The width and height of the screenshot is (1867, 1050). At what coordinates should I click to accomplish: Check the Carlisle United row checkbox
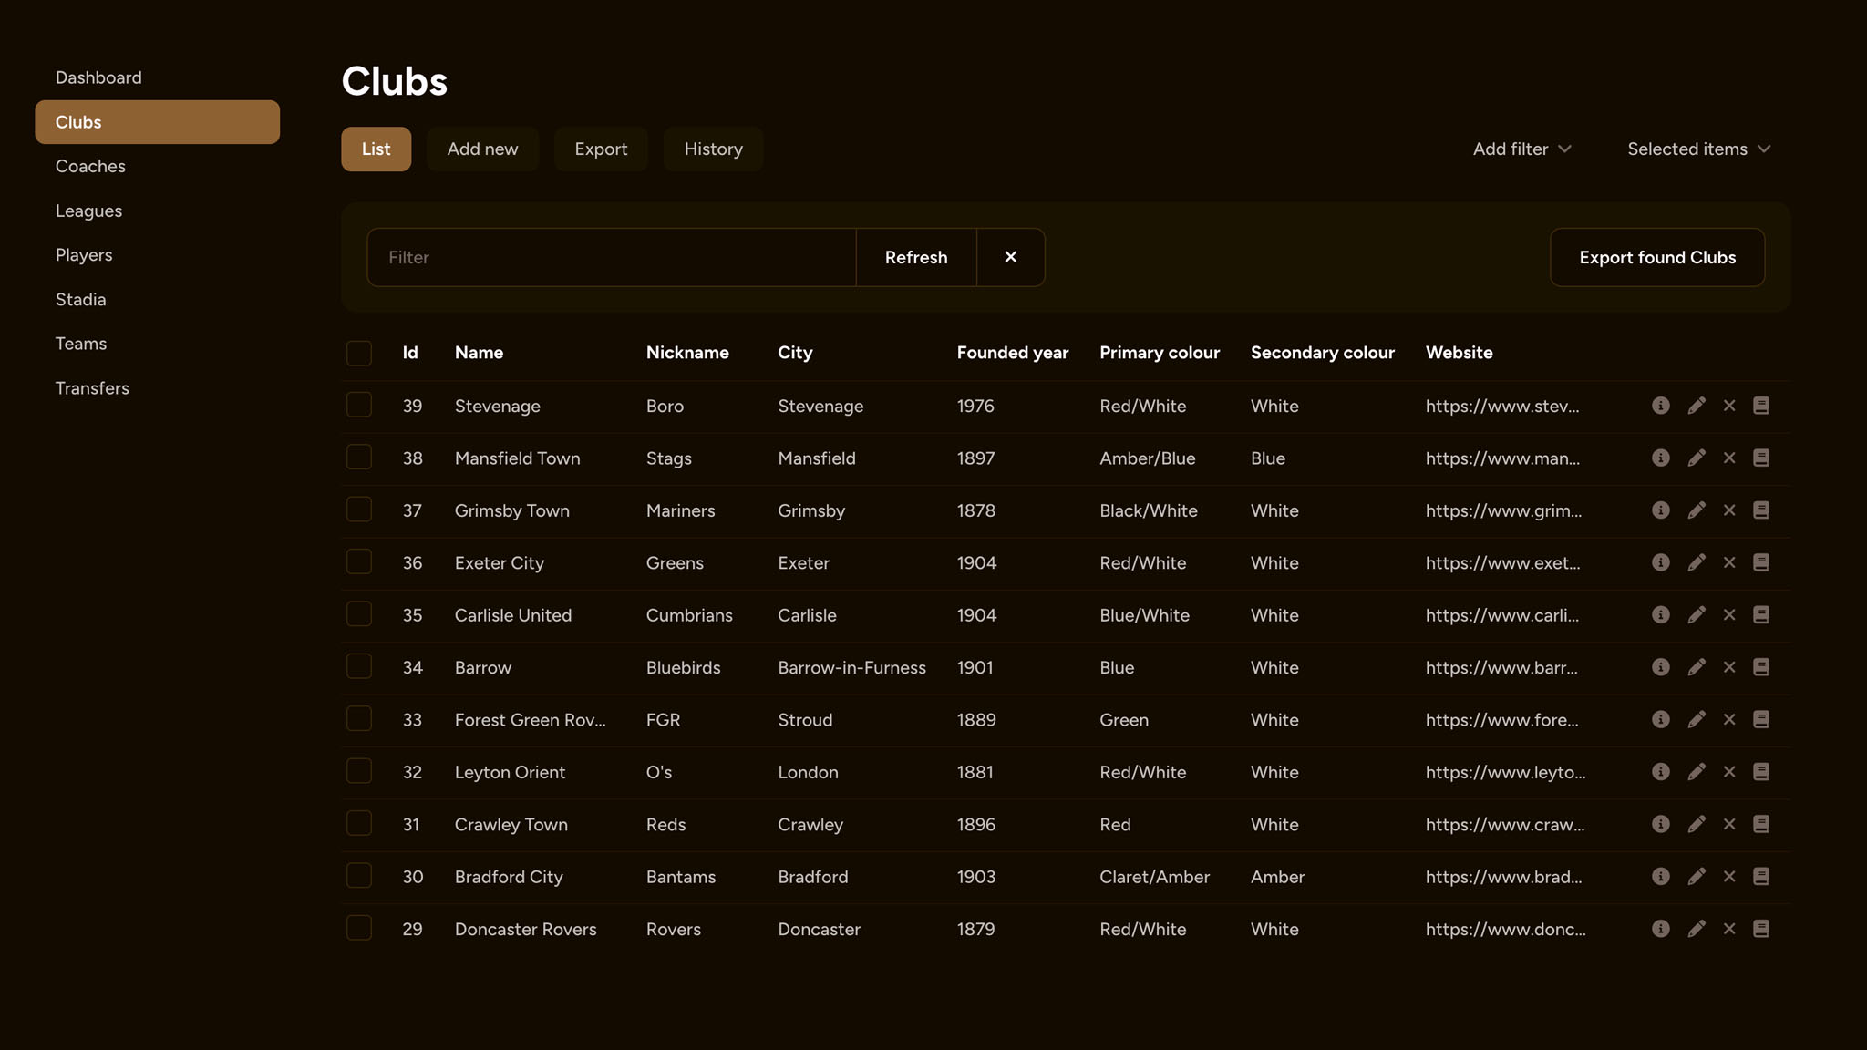359,614
